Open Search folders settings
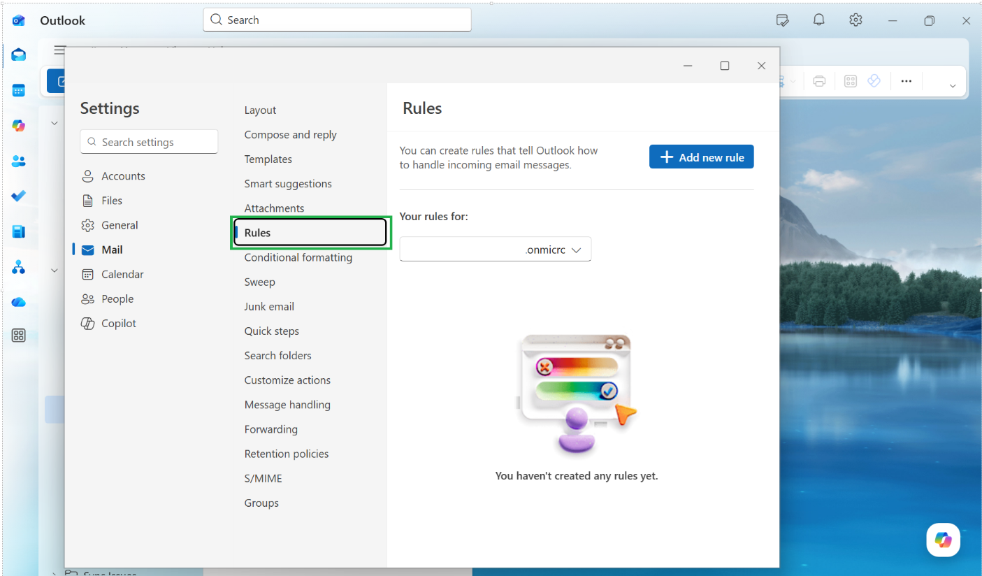This screenshot has width=982, height=576. (x=277, y=355)
